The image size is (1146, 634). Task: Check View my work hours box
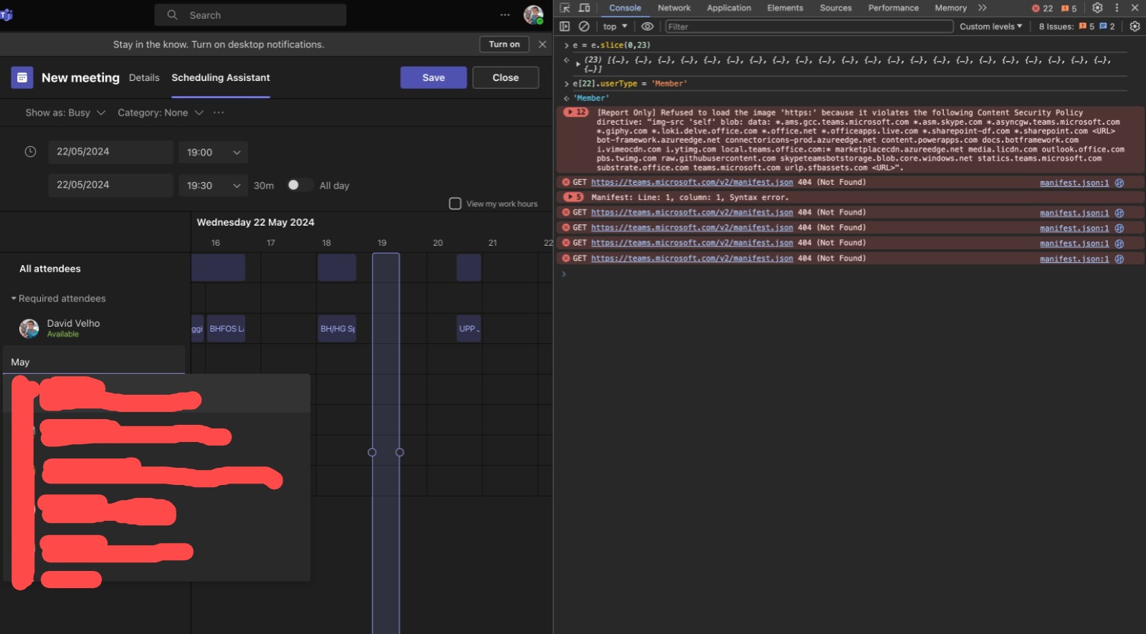click(455, 203)
